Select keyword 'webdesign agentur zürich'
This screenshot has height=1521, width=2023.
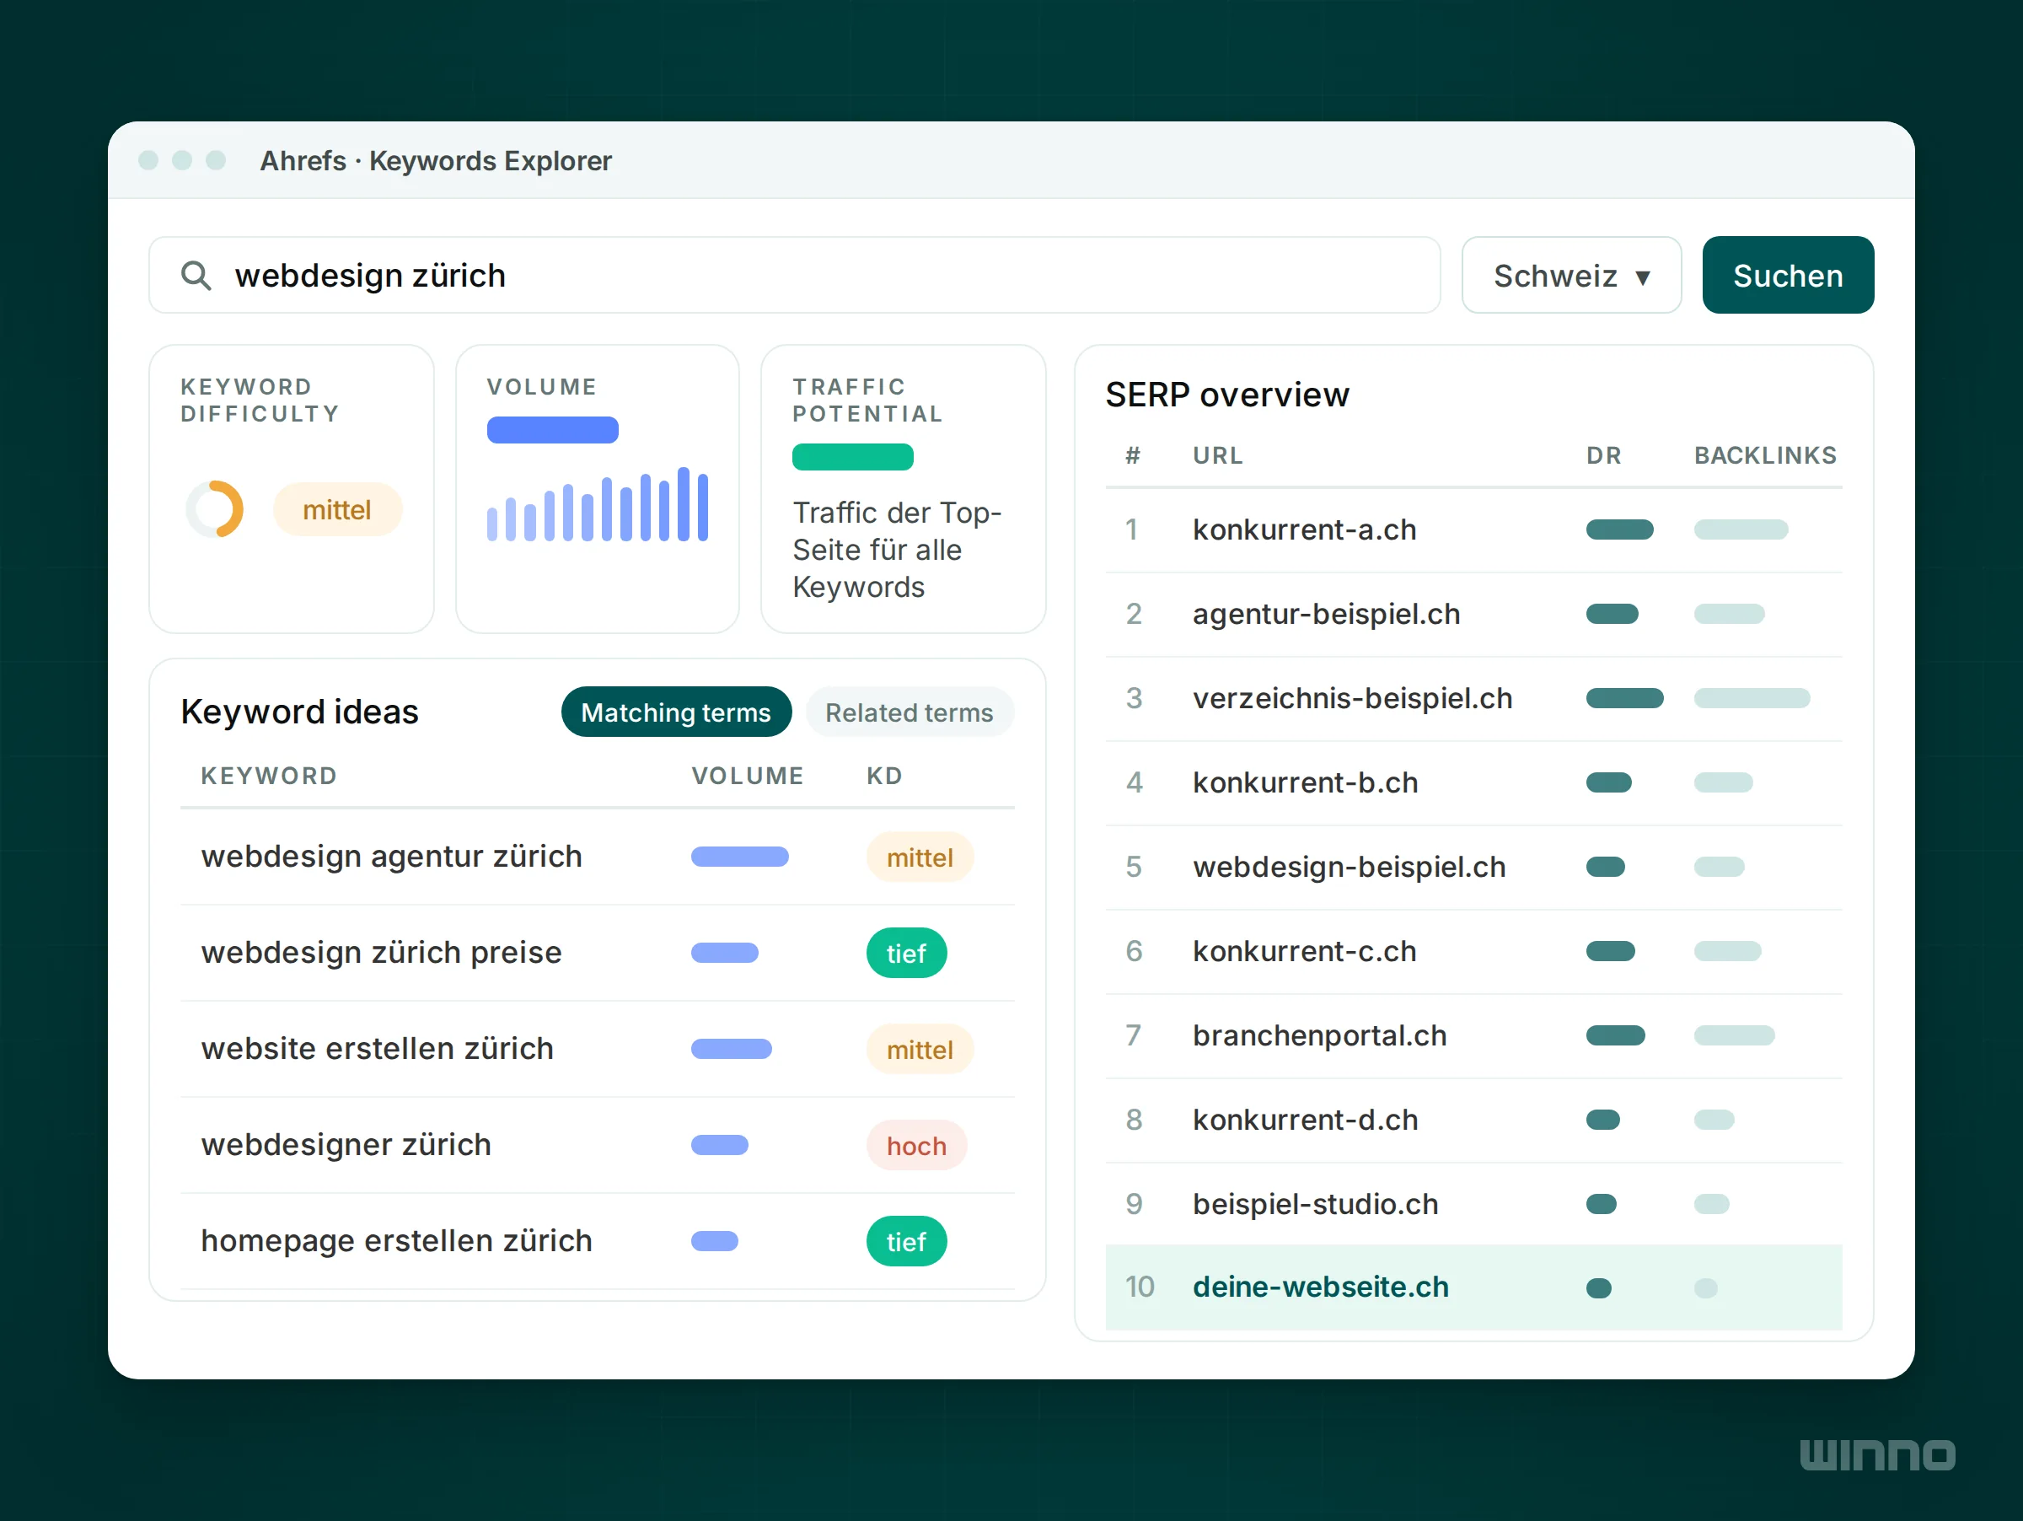tap(391, 857)
